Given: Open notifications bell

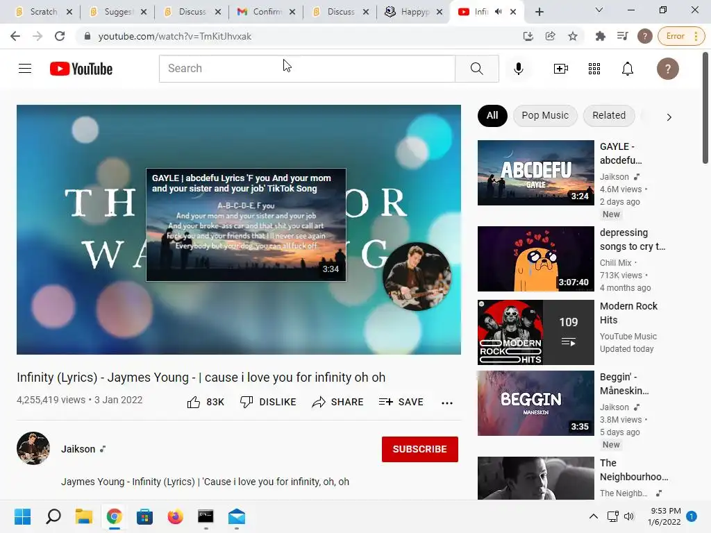Looking at the screenshot, I should coord(628,69).
